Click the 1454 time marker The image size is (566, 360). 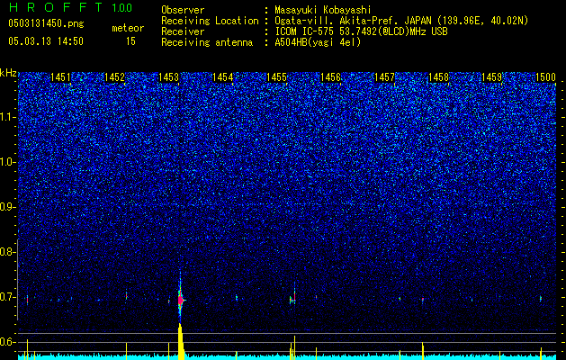point(223,76)
